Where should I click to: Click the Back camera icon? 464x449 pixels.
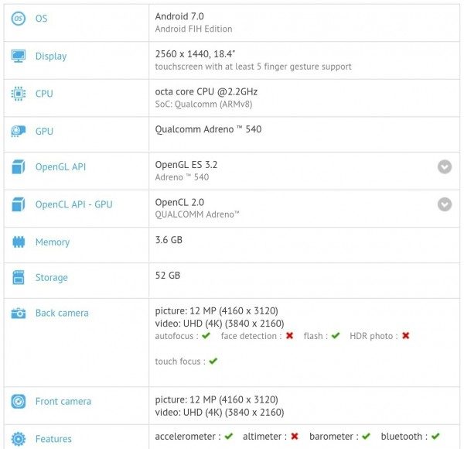pyautogui.click(x=18, y=314)
